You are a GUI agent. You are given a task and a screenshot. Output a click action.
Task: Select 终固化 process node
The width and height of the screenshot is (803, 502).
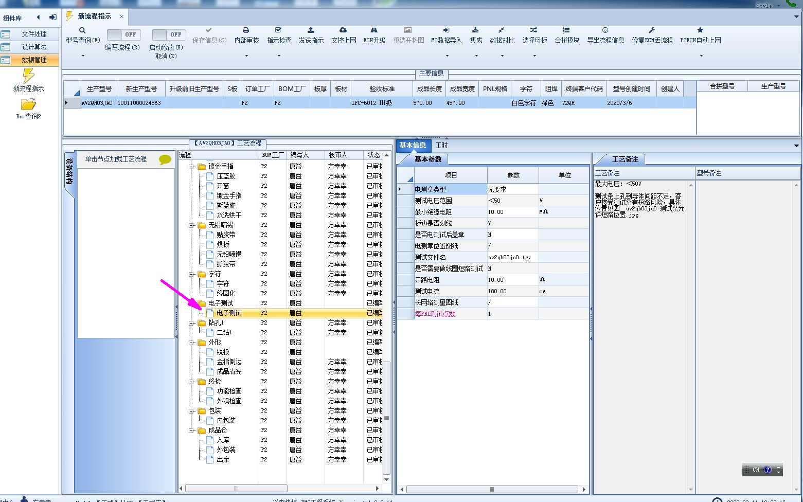coord(226,294)
